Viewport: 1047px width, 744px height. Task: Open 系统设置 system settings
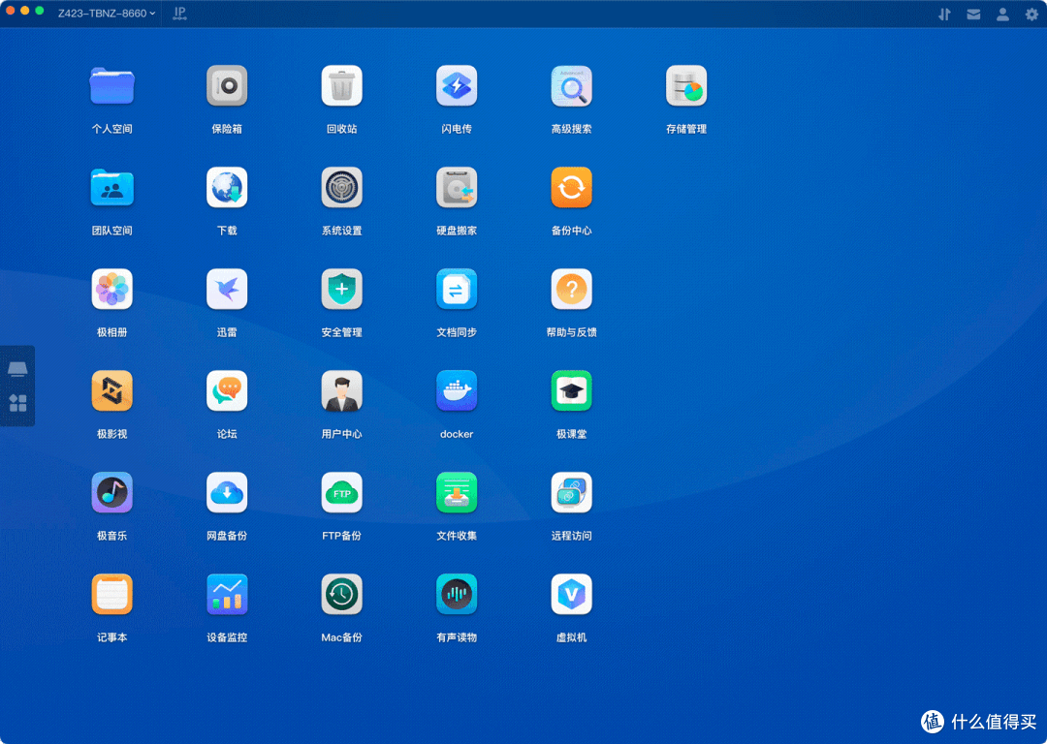coord(342,188)
